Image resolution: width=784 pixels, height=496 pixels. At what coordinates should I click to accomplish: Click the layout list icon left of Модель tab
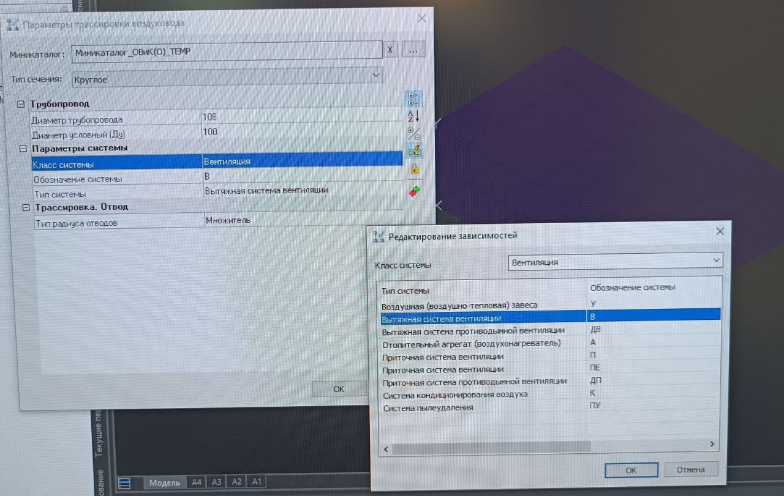pyautogui.click(x=124, y=483)
